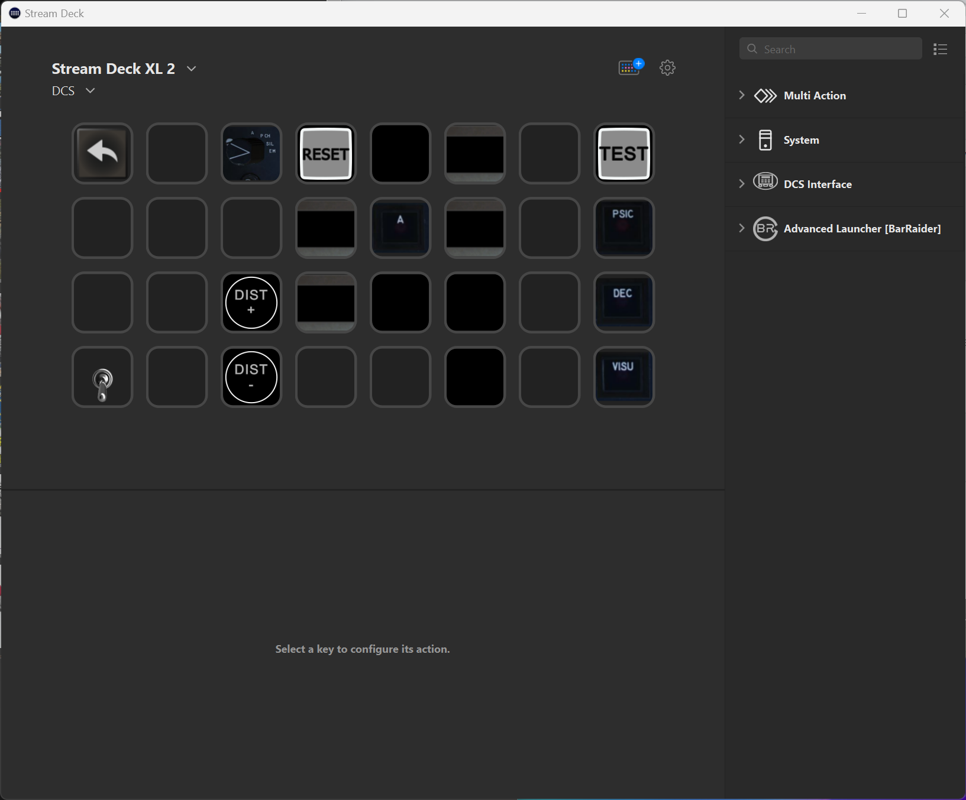The image size is (966, 800).
Task: Expand the Multi Action category
Action: click(x=742, y=95)
